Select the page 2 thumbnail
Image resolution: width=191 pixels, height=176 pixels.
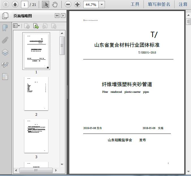click(x=36, y=94)
